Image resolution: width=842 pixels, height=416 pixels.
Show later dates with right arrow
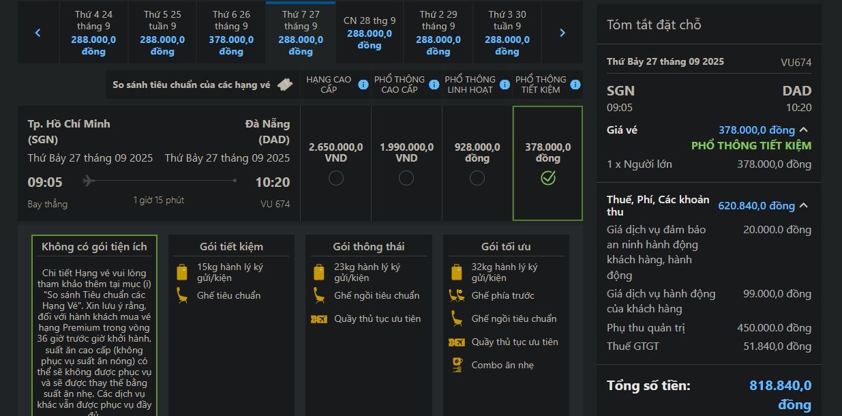coord(562,33)
